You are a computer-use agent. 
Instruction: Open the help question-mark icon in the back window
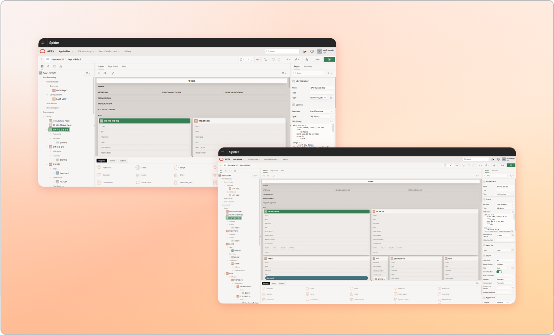(x=312, y=51)
